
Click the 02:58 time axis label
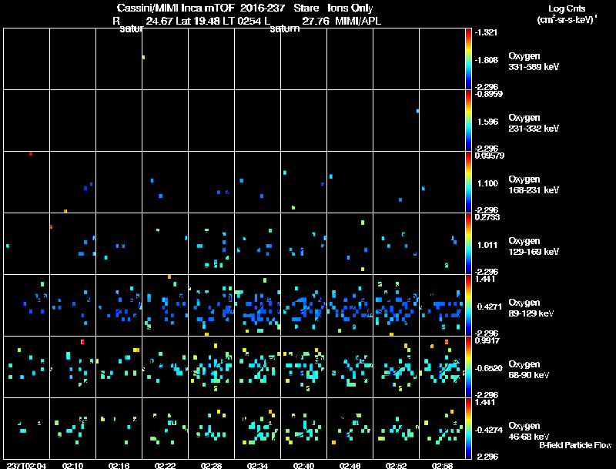point(442,466)
